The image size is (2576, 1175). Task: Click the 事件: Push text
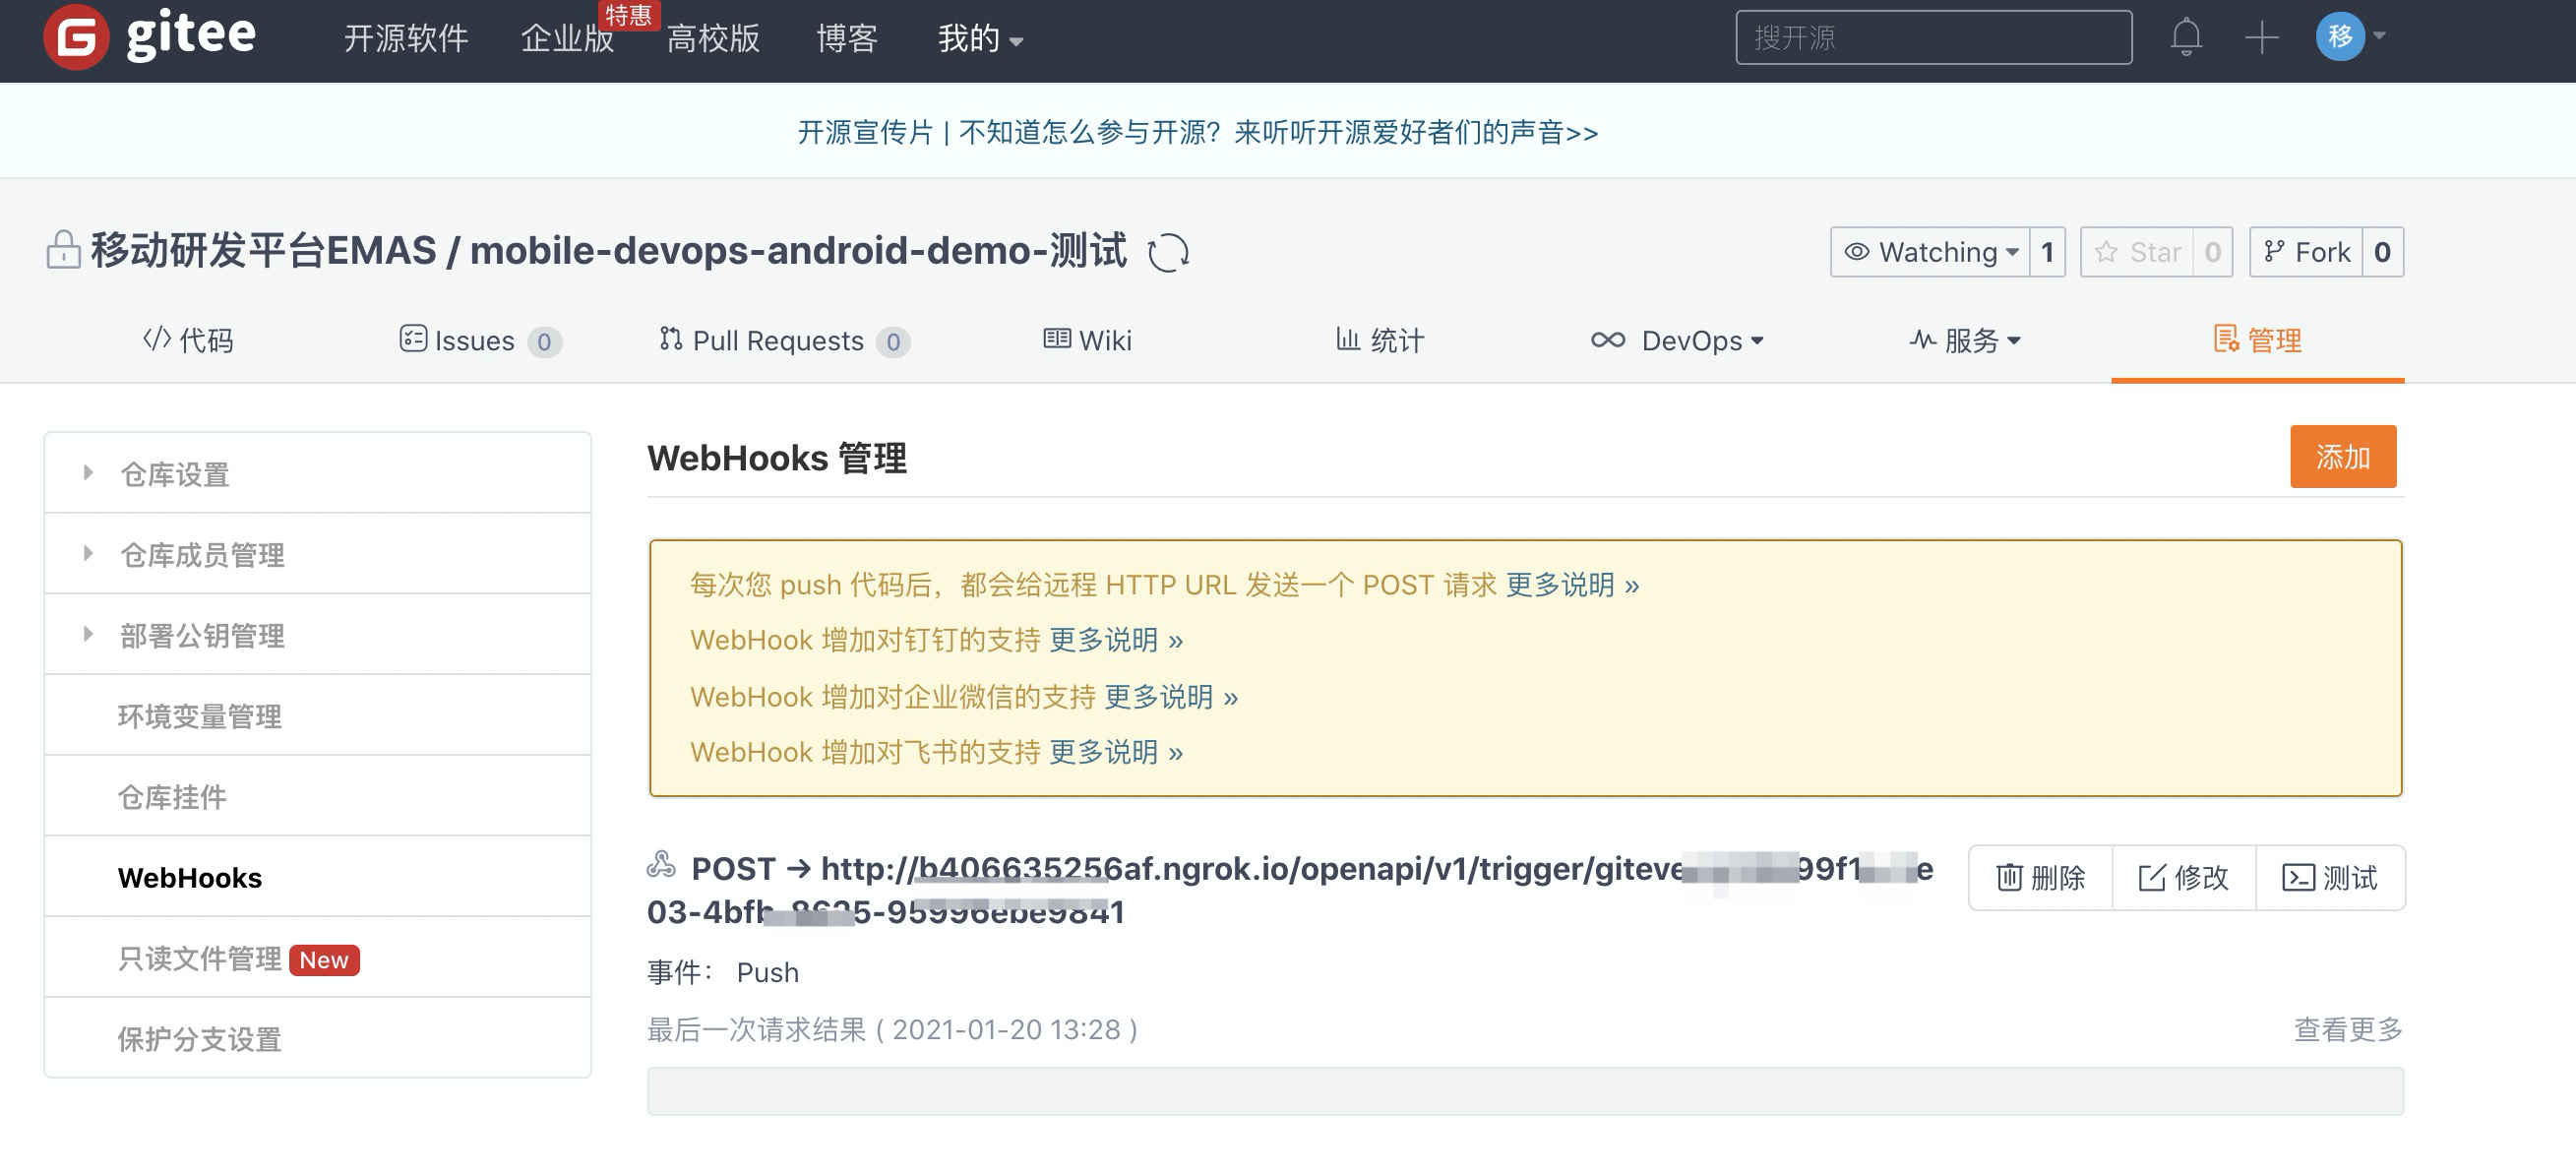tap(723, 972)
